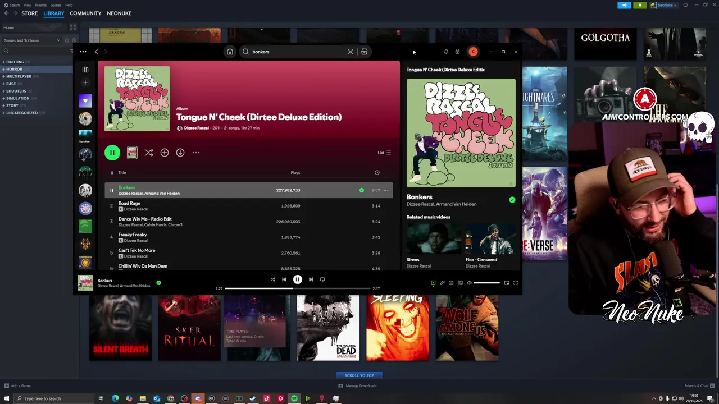Toggle repeat in the player bar

click(322, 279)
